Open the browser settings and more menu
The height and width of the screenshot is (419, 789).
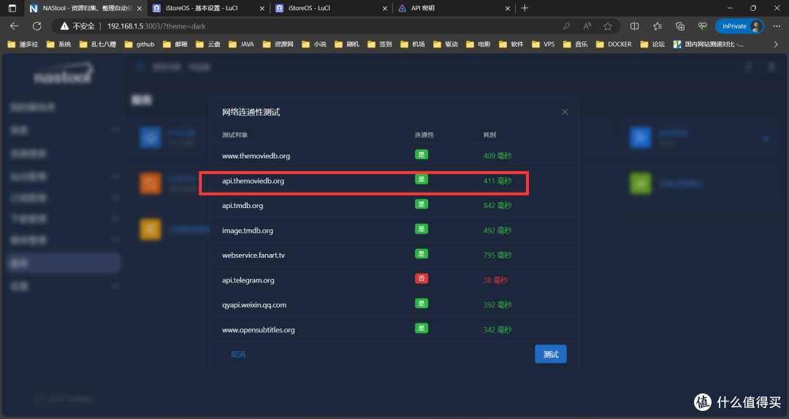point(777,26)
